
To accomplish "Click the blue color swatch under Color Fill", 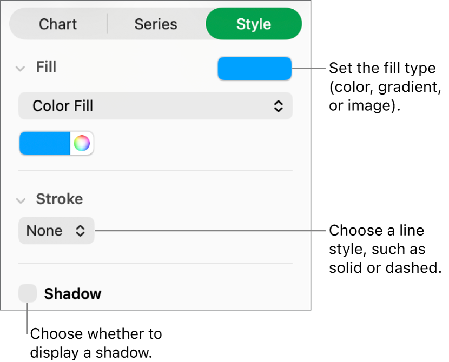I will coord(44,143).
